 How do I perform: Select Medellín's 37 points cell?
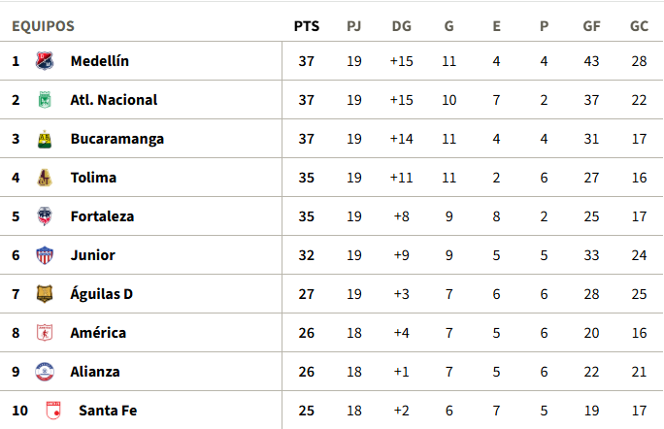point(306,61)
